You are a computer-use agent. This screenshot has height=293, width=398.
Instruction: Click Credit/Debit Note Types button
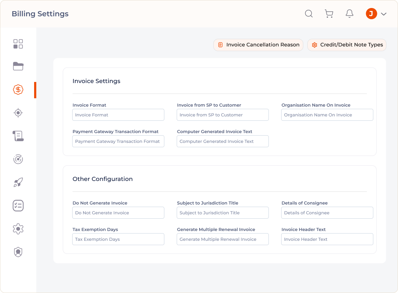coord(347,45)
